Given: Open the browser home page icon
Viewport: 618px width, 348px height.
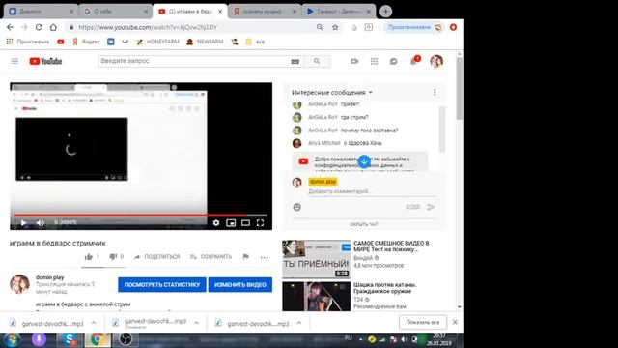Looking at the screenshot, I should (x=53, y=27).
